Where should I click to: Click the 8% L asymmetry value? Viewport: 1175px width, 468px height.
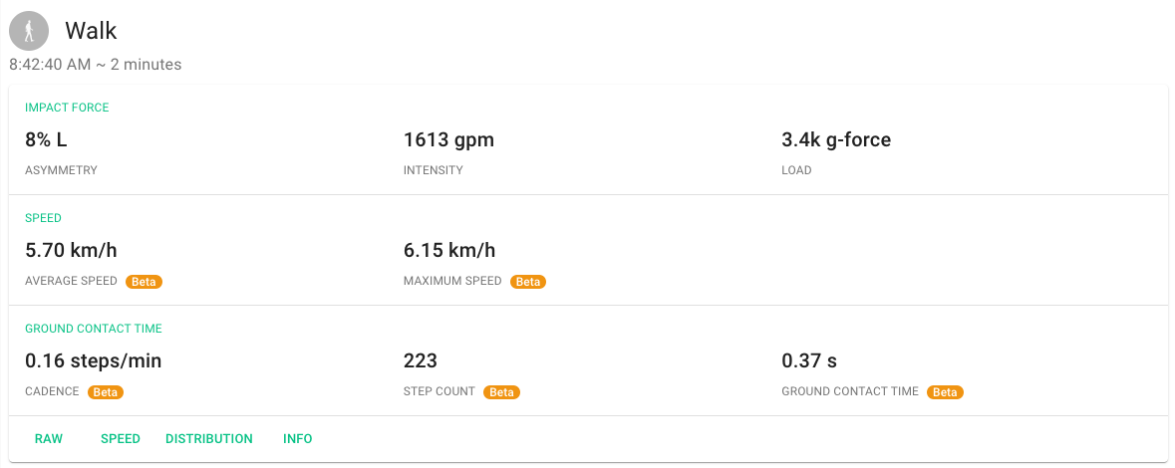click(x=47, y=140)
